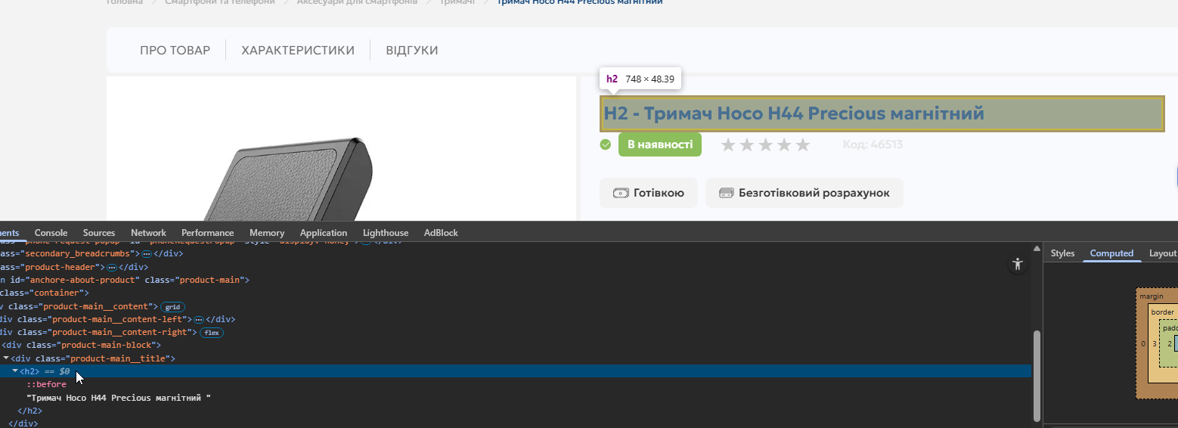Open the Memory tab
This screenshot has height=428, width=1178.
coord(267,233)
